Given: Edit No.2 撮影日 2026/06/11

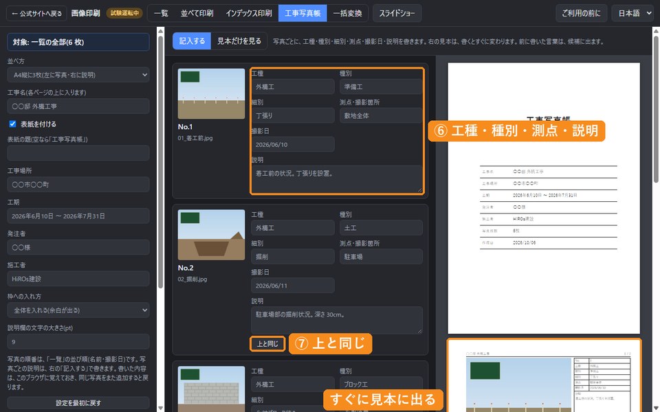Looking at the screenshot, I should [x=293, y=286].
